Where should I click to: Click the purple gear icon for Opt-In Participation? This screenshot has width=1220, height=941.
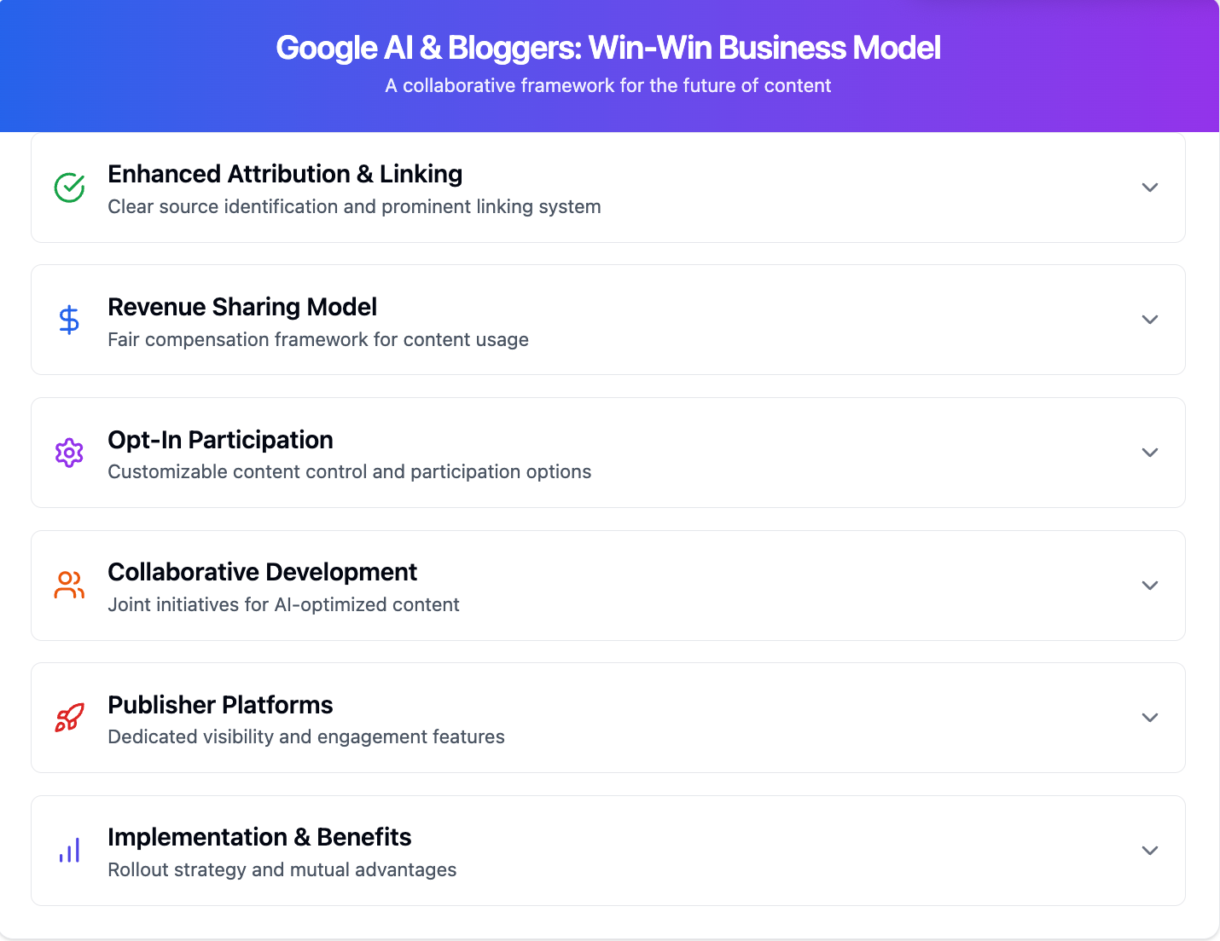pos(69,453)
